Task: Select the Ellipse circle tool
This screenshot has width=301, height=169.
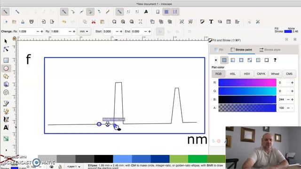Action: coord(6,69)
